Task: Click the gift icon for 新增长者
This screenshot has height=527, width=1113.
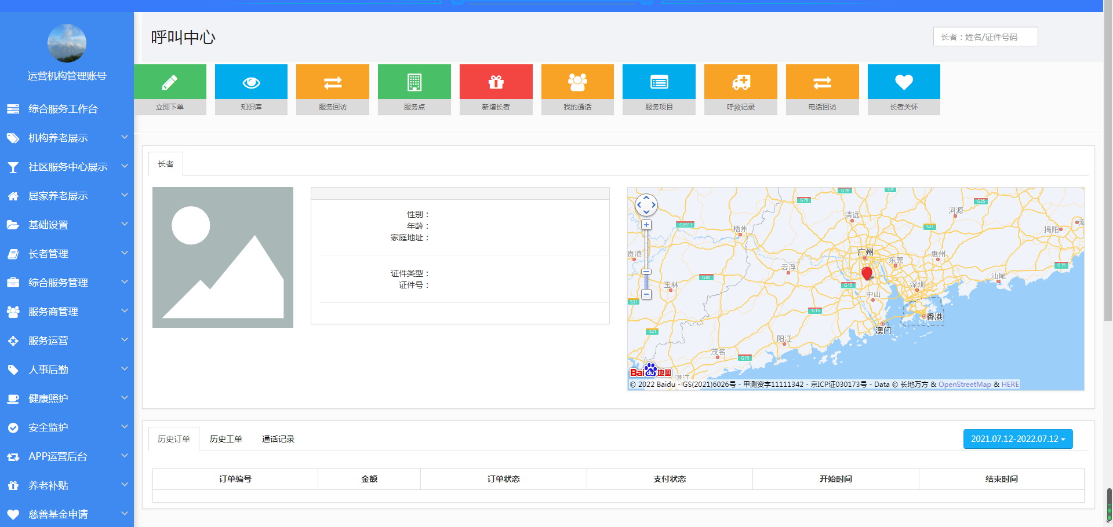Action: 496,82
